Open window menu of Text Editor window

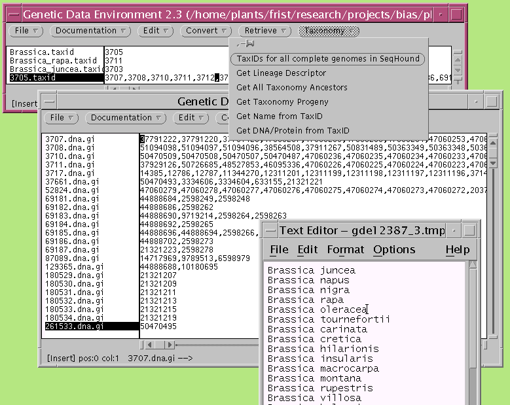tap(270, 231)
